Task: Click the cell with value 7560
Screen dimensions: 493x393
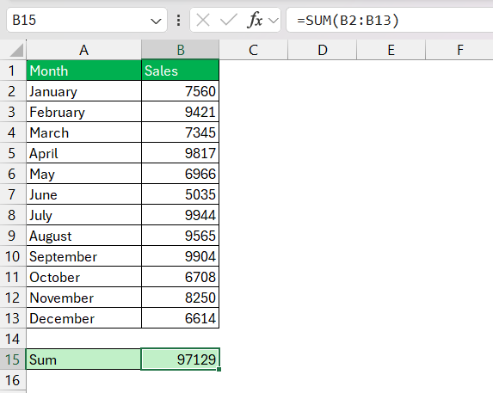Action: [180, 91]
